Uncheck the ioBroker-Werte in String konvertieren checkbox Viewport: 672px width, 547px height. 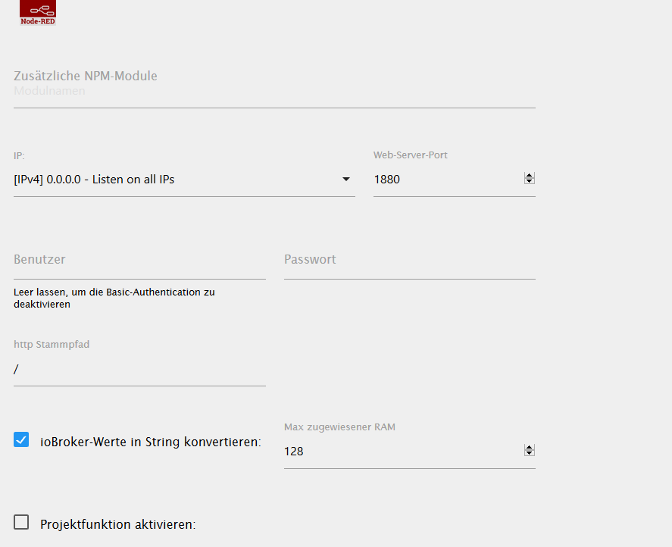pos(21,439)
